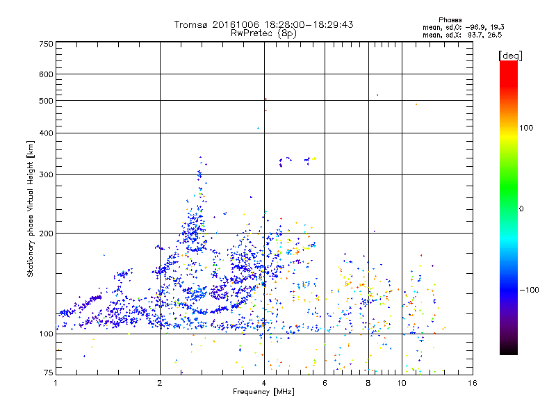Click the x-axis label '8'
The height and width of the screenshot is (417, 556).
pyautogui.click(x=368, y=383)
